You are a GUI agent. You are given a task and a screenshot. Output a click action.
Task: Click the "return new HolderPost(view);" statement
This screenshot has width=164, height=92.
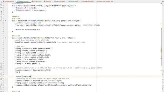click(28, 29)
